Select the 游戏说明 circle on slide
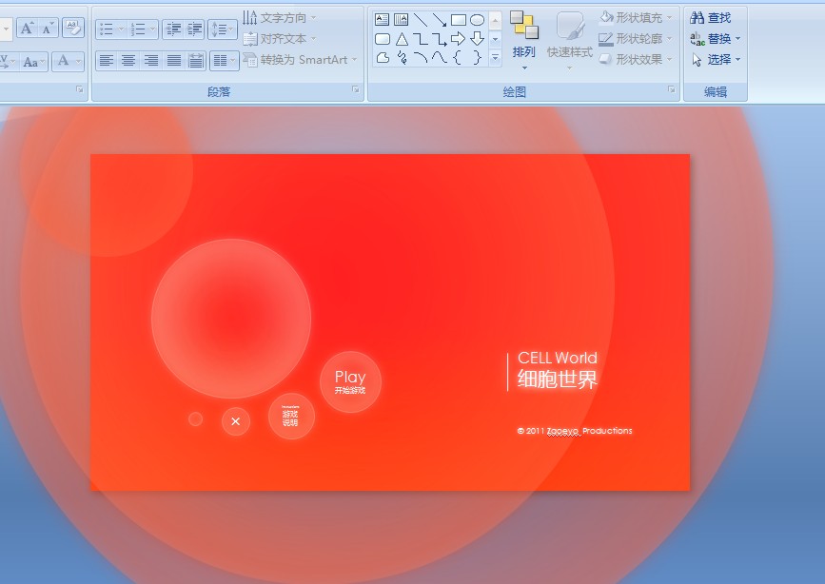The height and width of the screenshot is (584, 825). tap(291, 417)
